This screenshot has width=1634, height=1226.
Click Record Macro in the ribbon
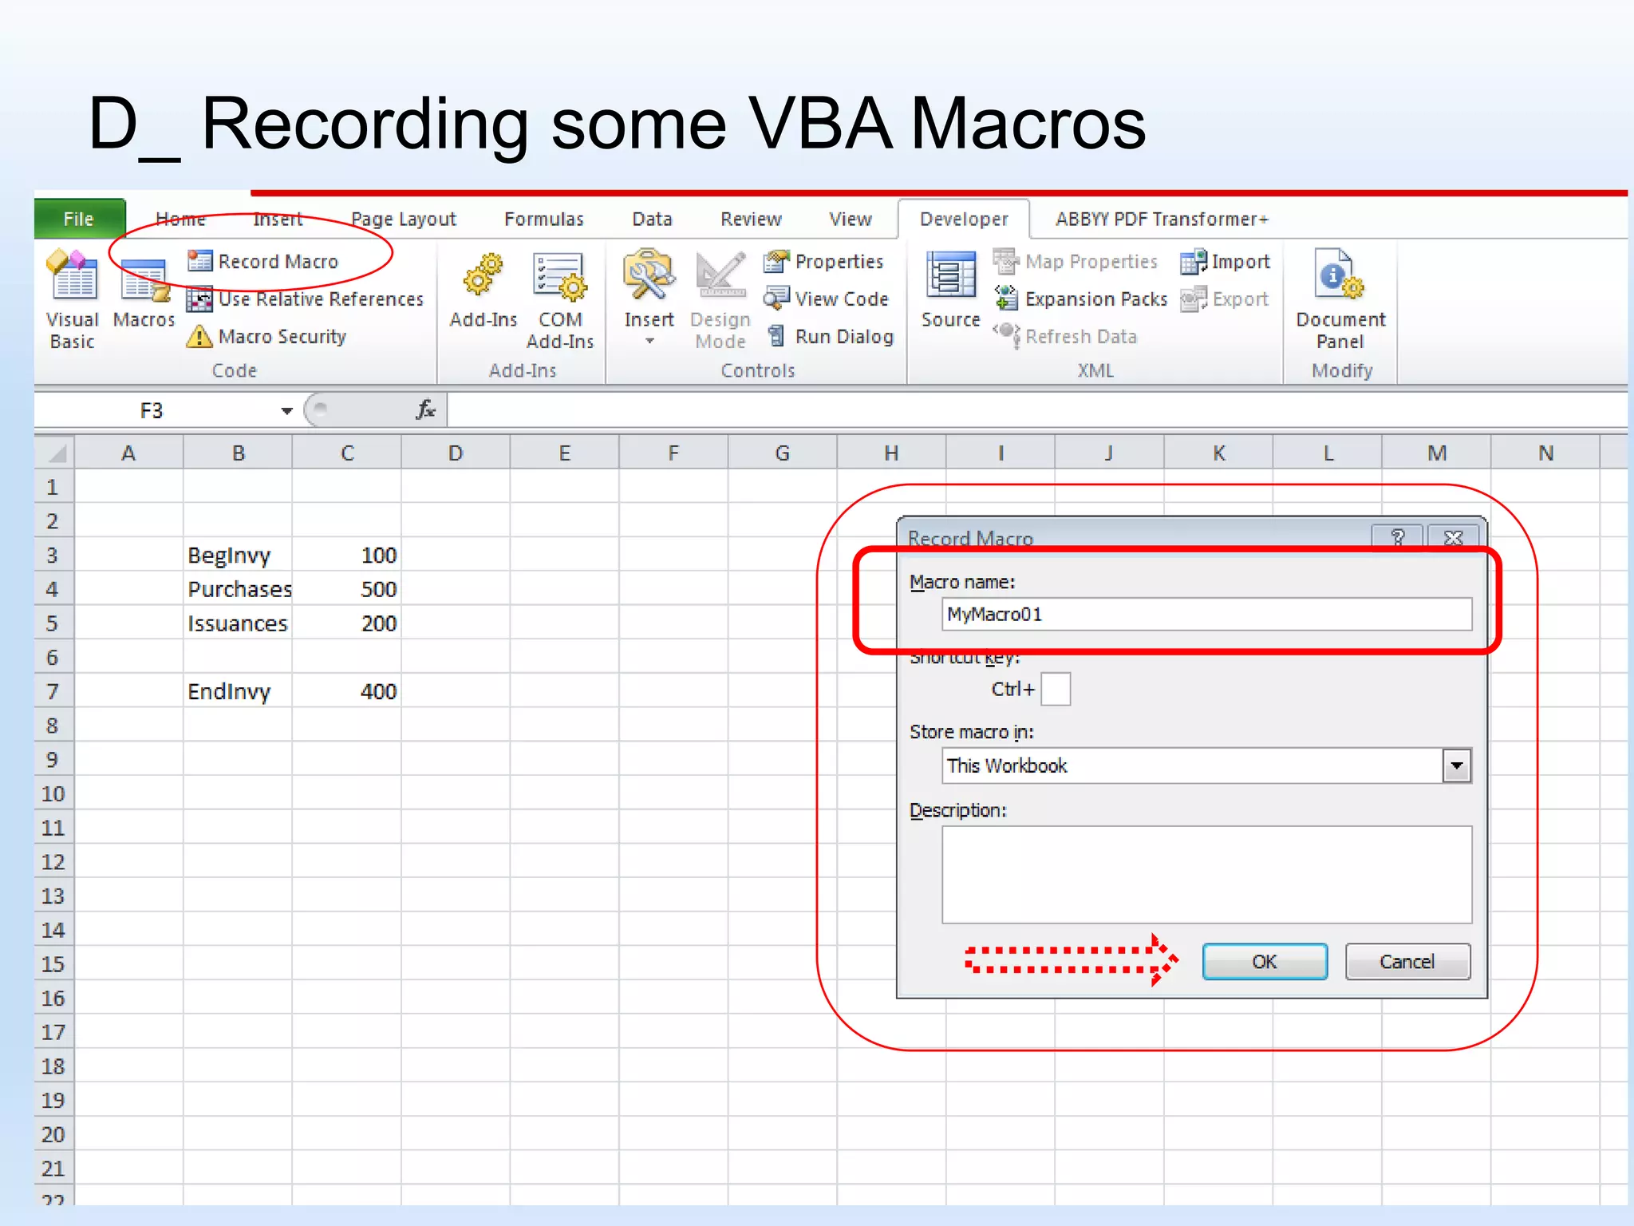point(263,262)
